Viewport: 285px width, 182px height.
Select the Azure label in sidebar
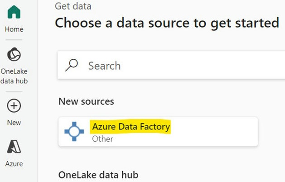[x=14, y=164]
